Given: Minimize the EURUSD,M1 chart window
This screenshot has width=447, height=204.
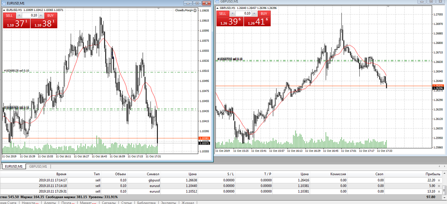Looking at the screenshot, I should click(x=189, y=3).
